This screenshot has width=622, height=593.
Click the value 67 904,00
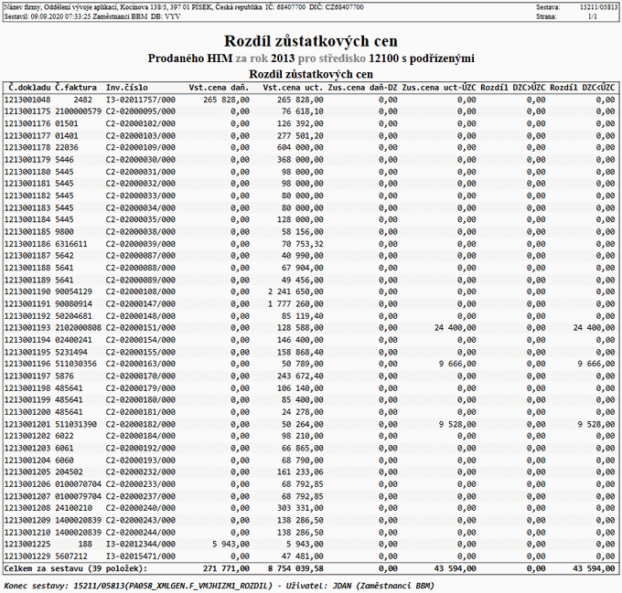point(303,268)
